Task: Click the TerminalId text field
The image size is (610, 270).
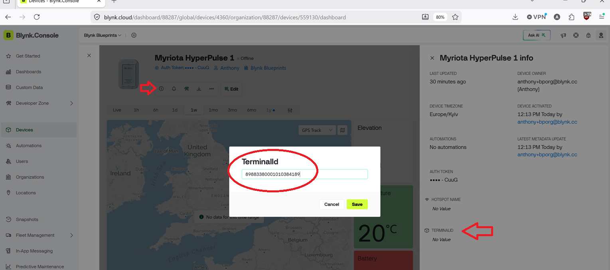Action: pyautogui.click(x=305, y=174)
